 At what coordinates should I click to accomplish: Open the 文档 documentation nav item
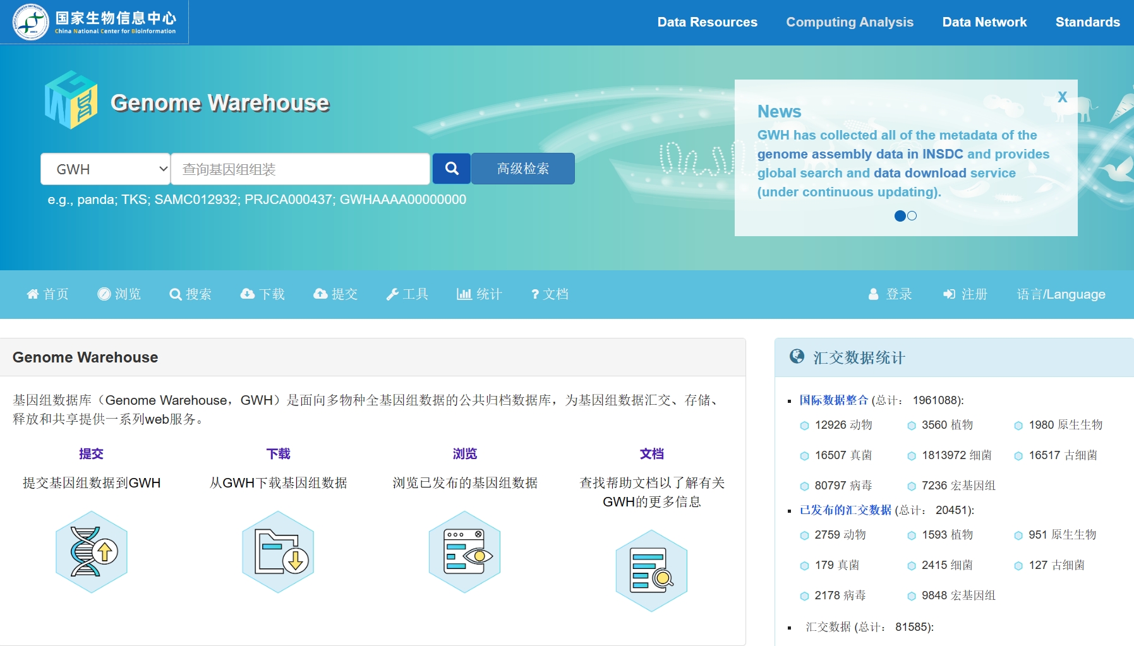[x=550, y=294]
